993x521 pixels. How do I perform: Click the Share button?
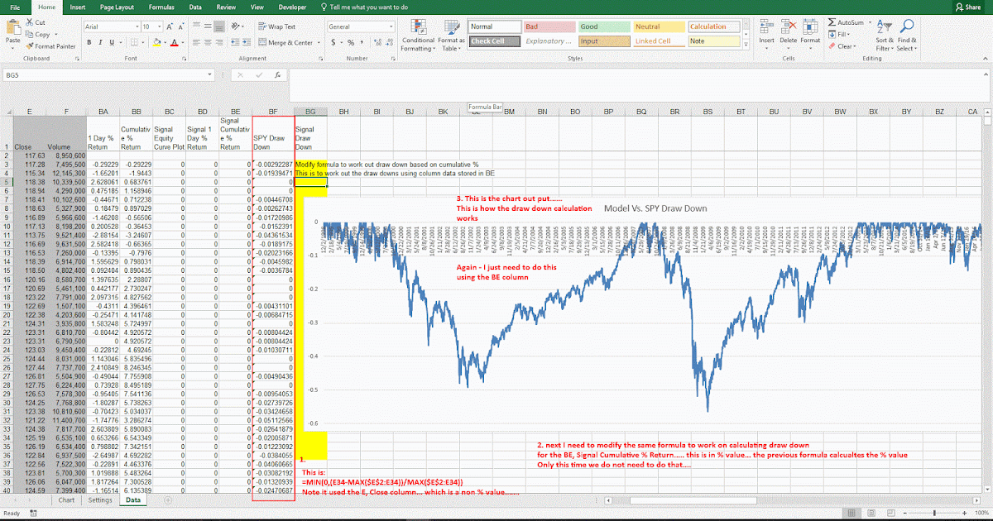[970, 7]
